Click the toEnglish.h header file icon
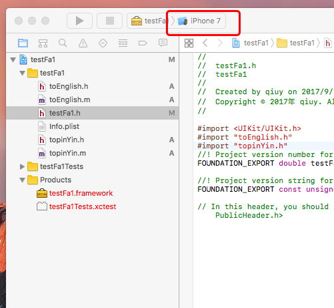334x308 pixels. (x=42, y=86)
